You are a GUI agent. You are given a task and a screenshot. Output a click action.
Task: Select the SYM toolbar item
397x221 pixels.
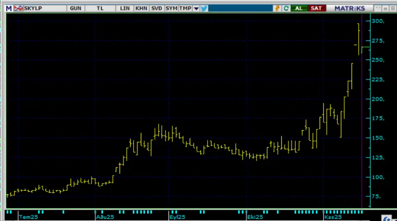[x=171, y=8]
